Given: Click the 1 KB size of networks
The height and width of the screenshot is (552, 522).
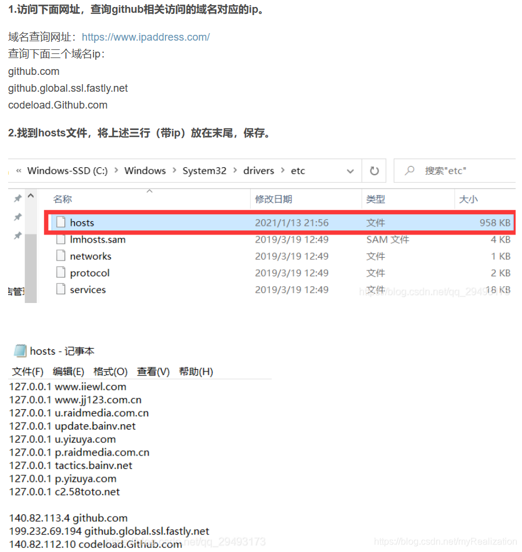Looking at the screenshot, I should [x=501, y=257].
